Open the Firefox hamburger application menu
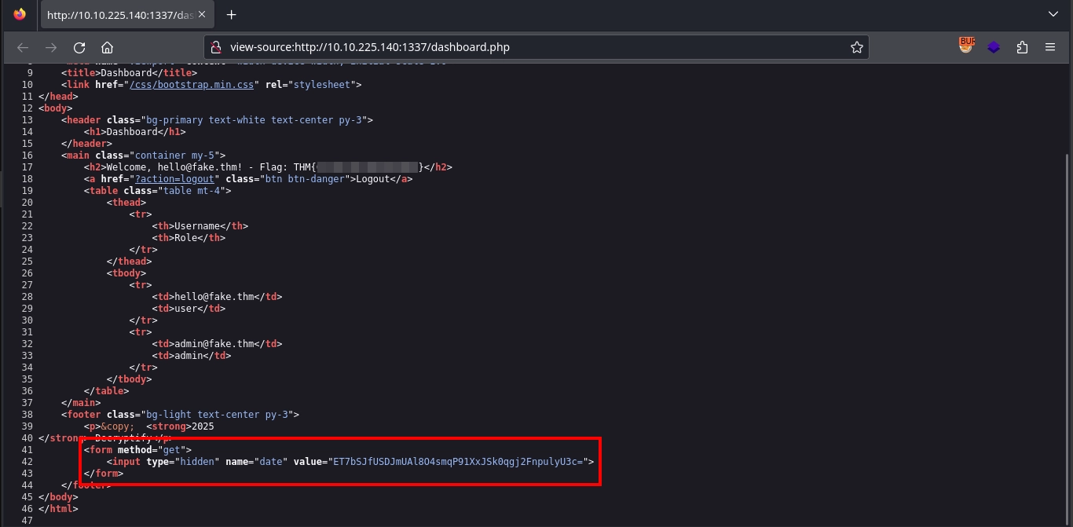The image size is (1073, 527). tap(1050, 47)
